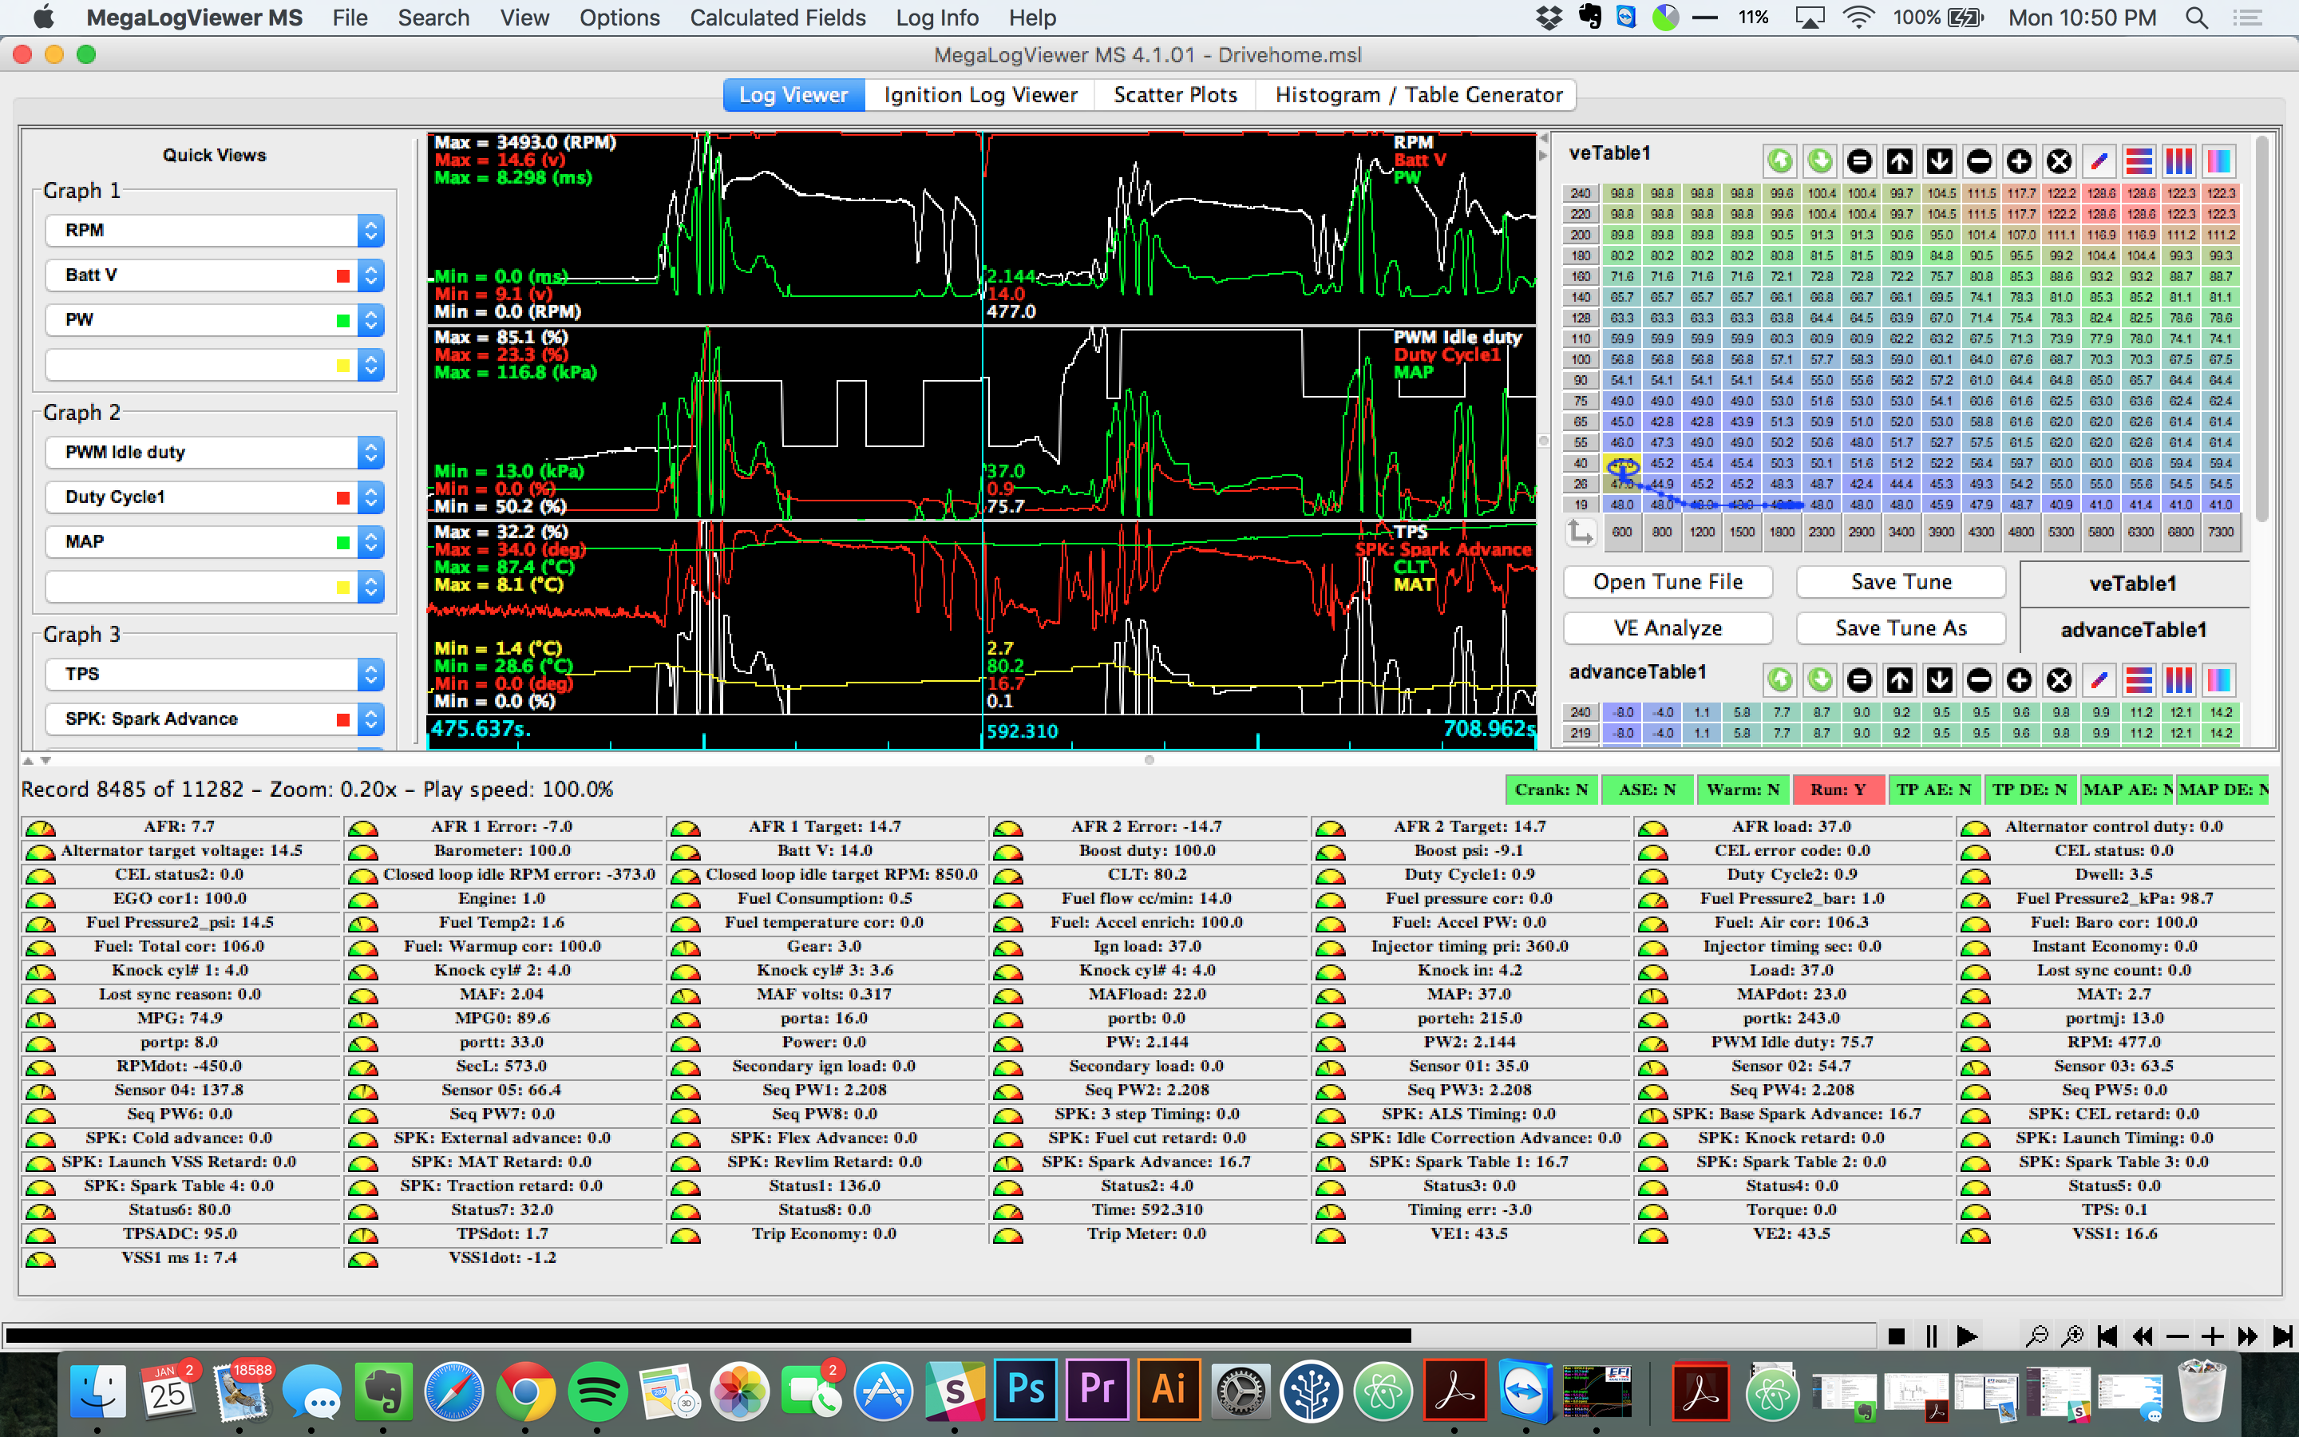Click the zoom-in magnifier icon
Viewport: 2299px width, 1437px height.
(x=2072, y=1336)
